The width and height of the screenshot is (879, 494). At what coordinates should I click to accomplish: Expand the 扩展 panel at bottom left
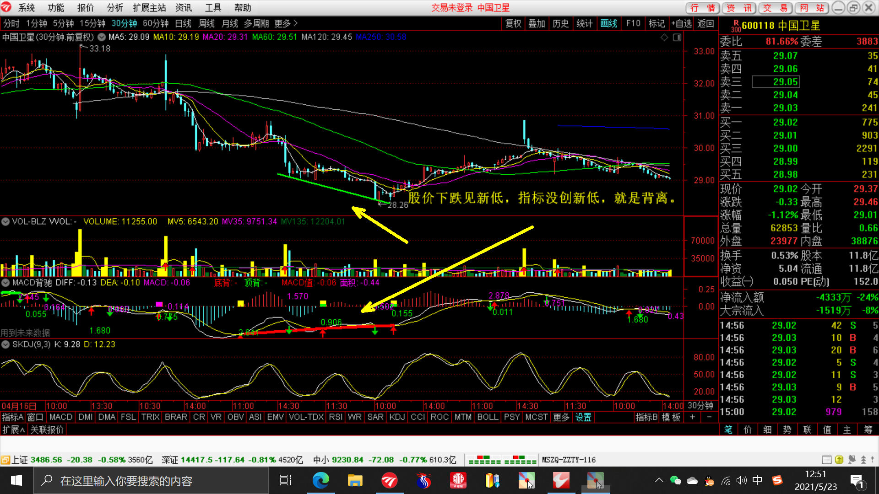(14, 430)
